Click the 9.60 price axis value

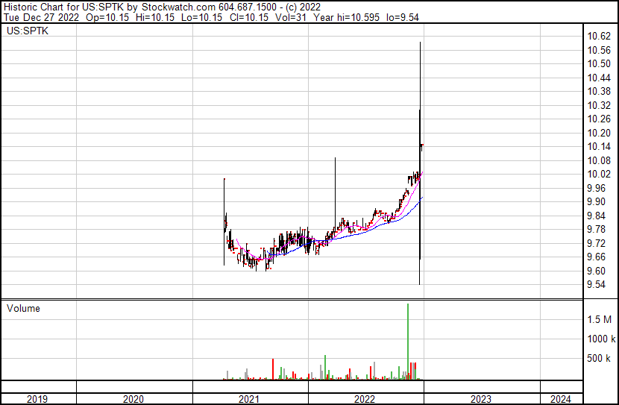596,271
